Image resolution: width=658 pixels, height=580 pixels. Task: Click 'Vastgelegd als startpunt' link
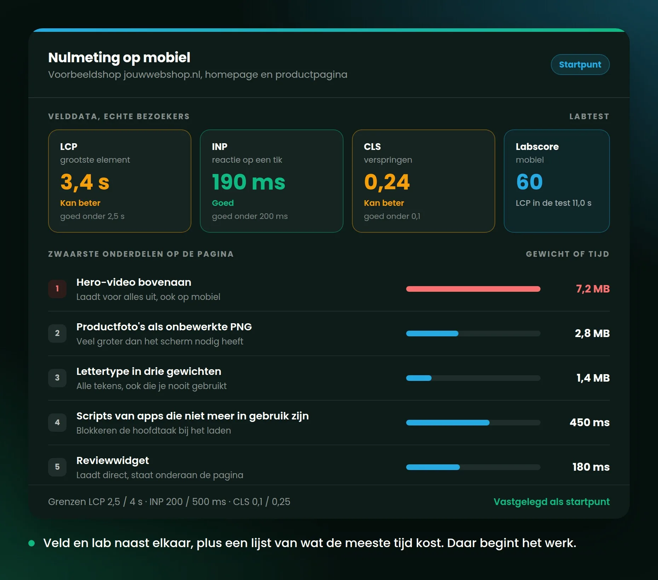tap(552, 502)
